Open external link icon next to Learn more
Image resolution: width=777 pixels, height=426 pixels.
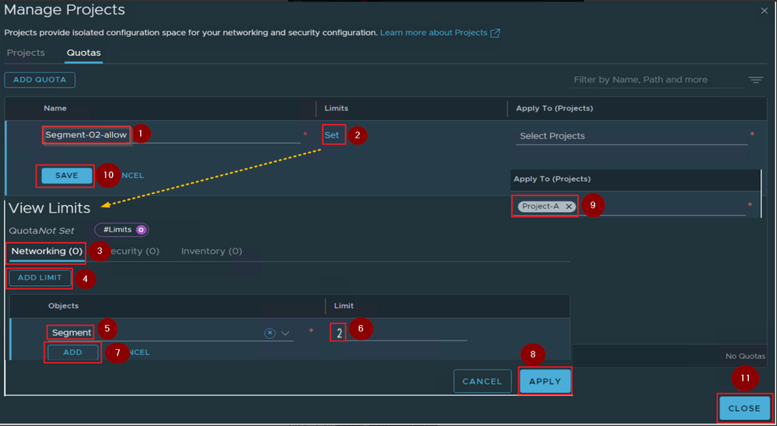coord(495,33)
